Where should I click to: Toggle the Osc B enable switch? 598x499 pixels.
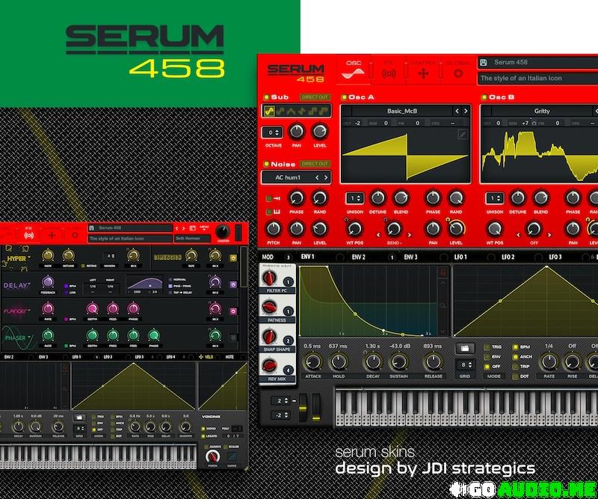[484, 97]
